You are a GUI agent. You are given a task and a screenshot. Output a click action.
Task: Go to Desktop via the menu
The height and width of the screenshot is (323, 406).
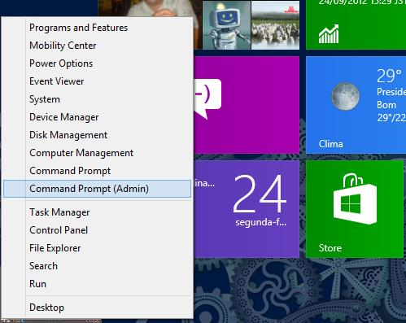(x=97, y=308)
